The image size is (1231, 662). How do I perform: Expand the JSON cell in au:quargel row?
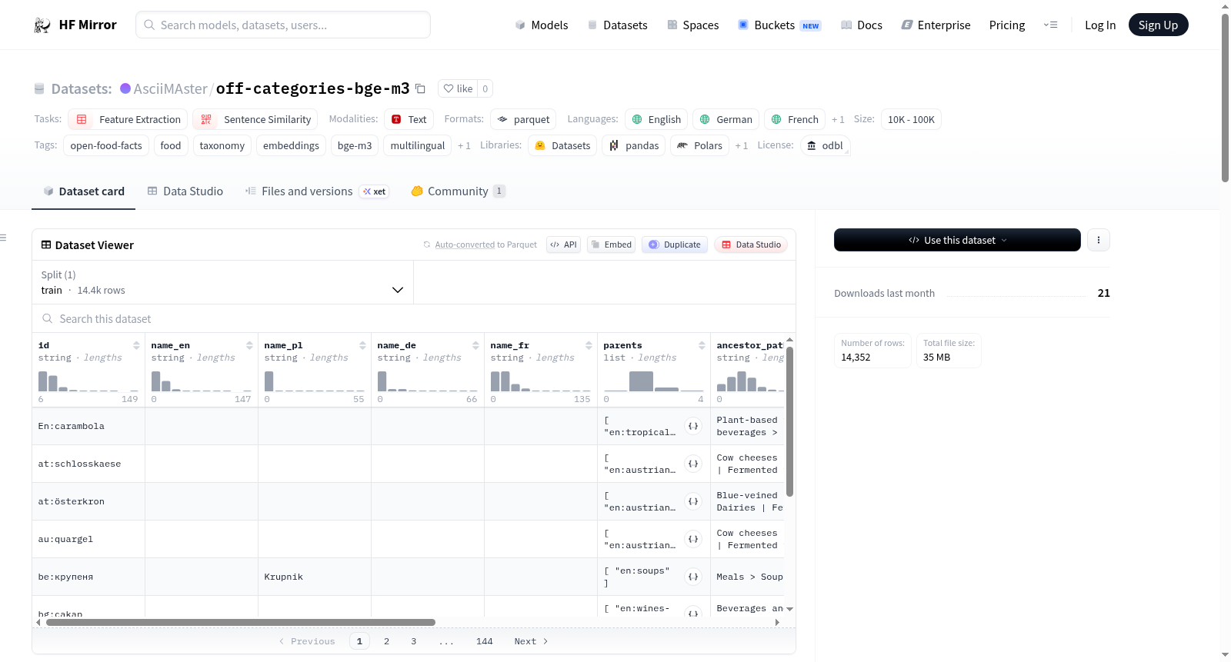click(693, 539)
